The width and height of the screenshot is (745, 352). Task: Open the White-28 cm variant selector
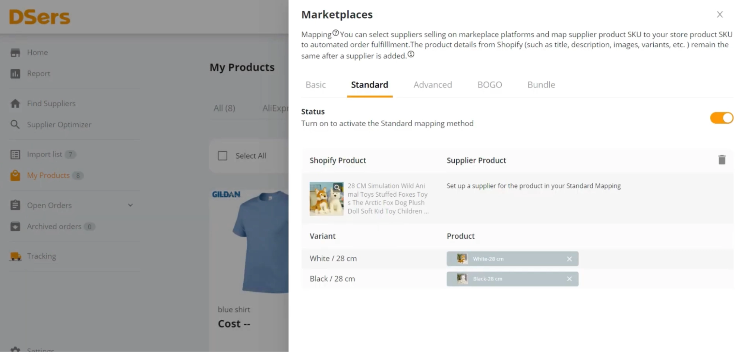point(512,259)
